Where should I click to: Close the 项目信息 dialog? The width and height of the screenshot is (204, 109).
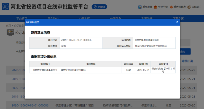pos(177,22)
